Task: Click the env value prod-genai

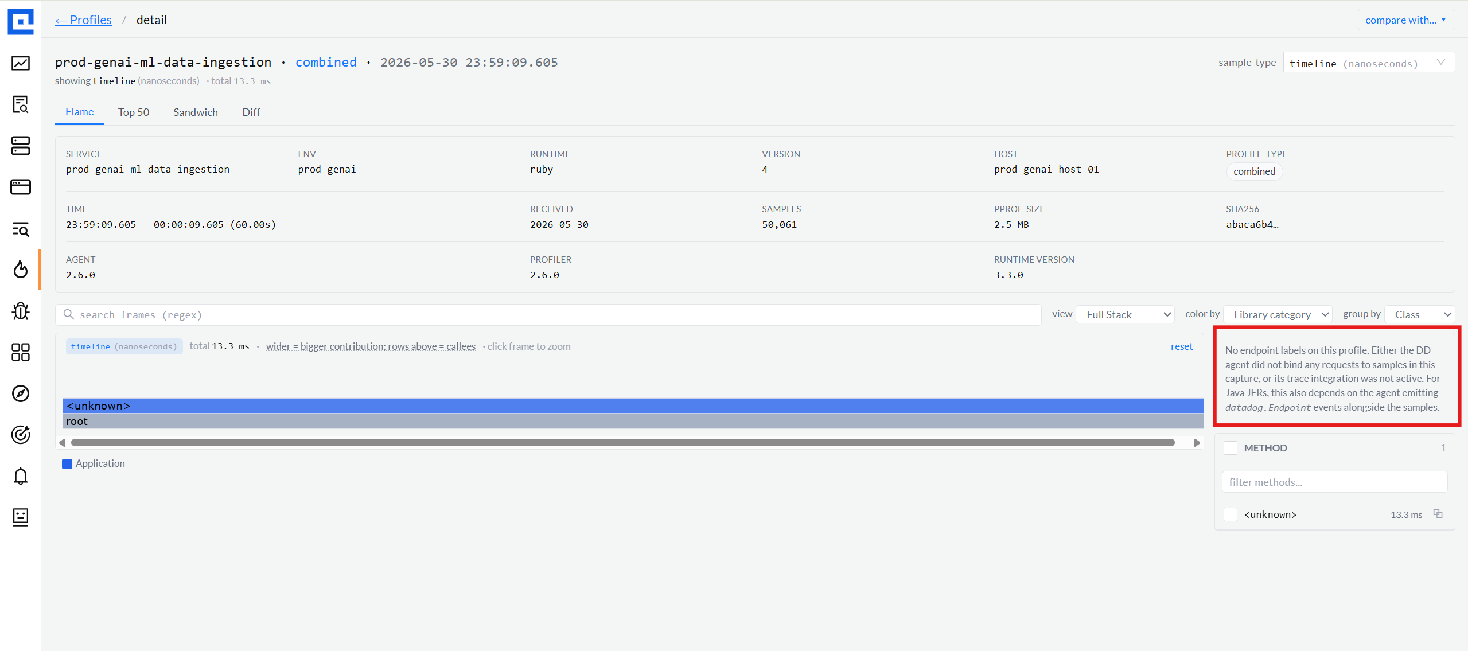Action: click(326, 169)
